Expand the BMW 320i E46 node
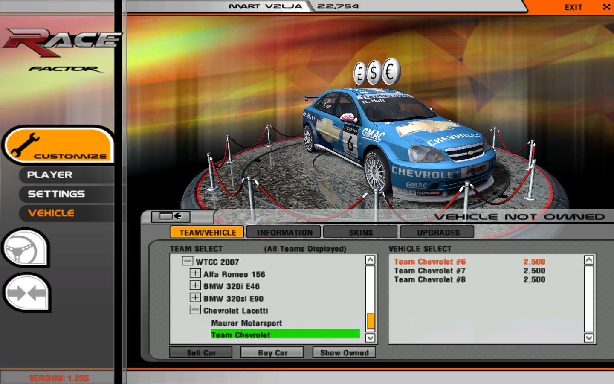614x384 pixels. [195, 285]
